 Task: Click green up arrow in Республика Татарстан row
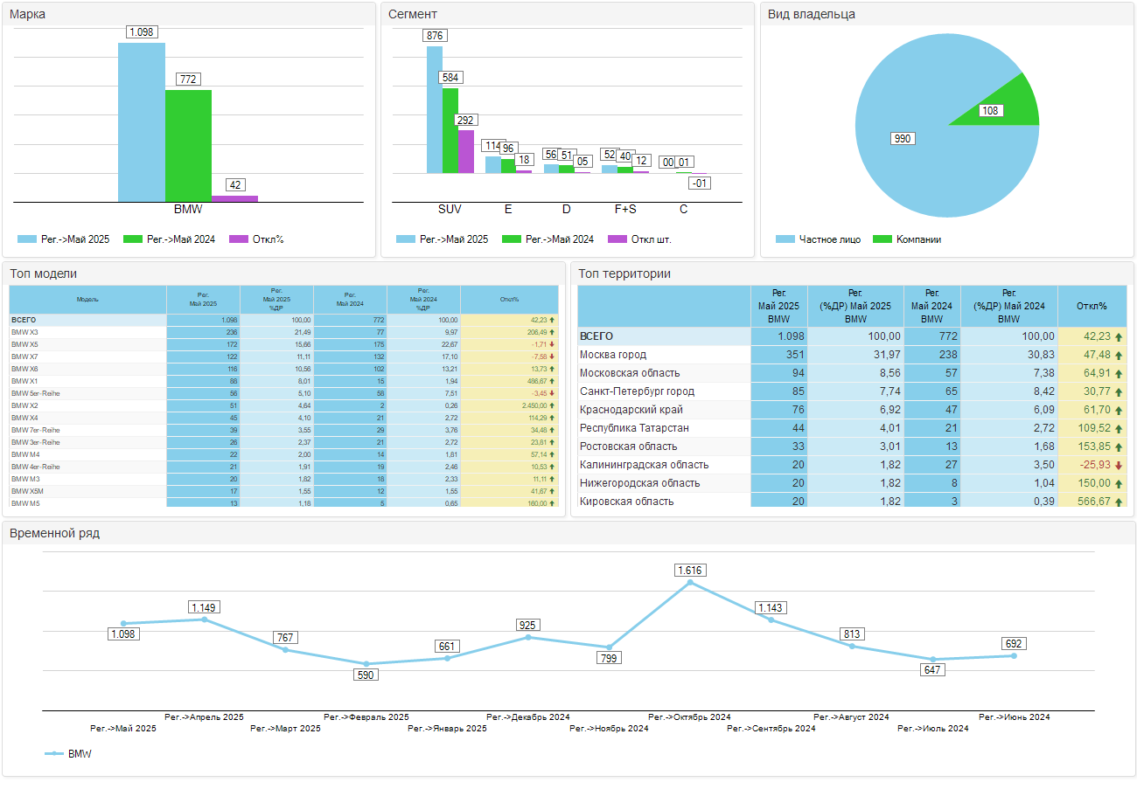(x=1118, y=428)
